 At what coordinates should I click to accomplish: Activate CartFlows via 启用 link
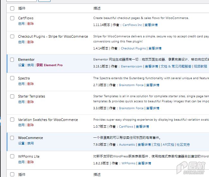[x=21, y=24]
